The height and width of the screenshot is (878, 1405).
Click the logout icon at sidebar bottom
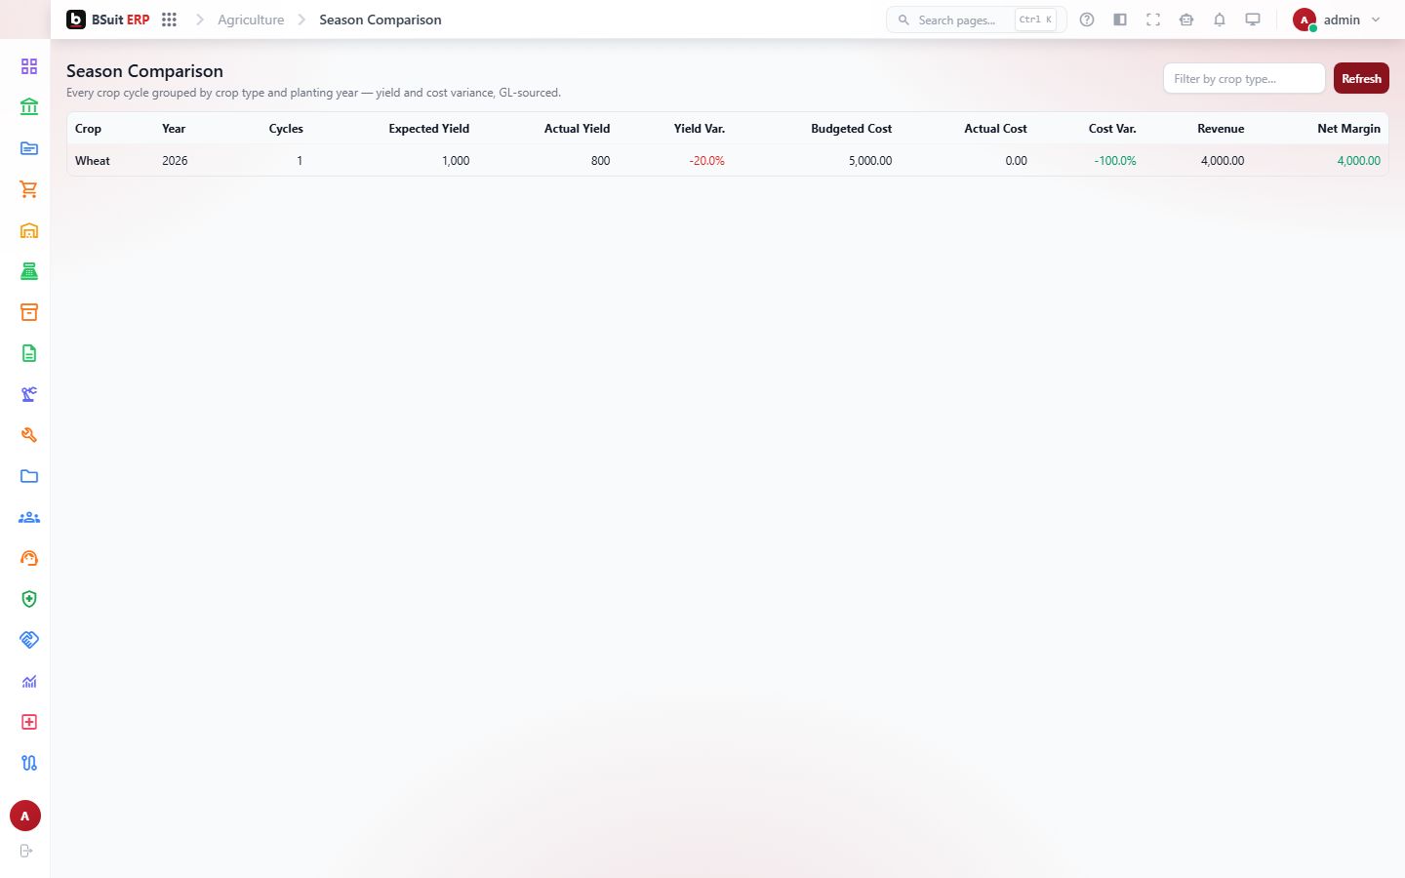pyautogui.click(x=26, y=851)
